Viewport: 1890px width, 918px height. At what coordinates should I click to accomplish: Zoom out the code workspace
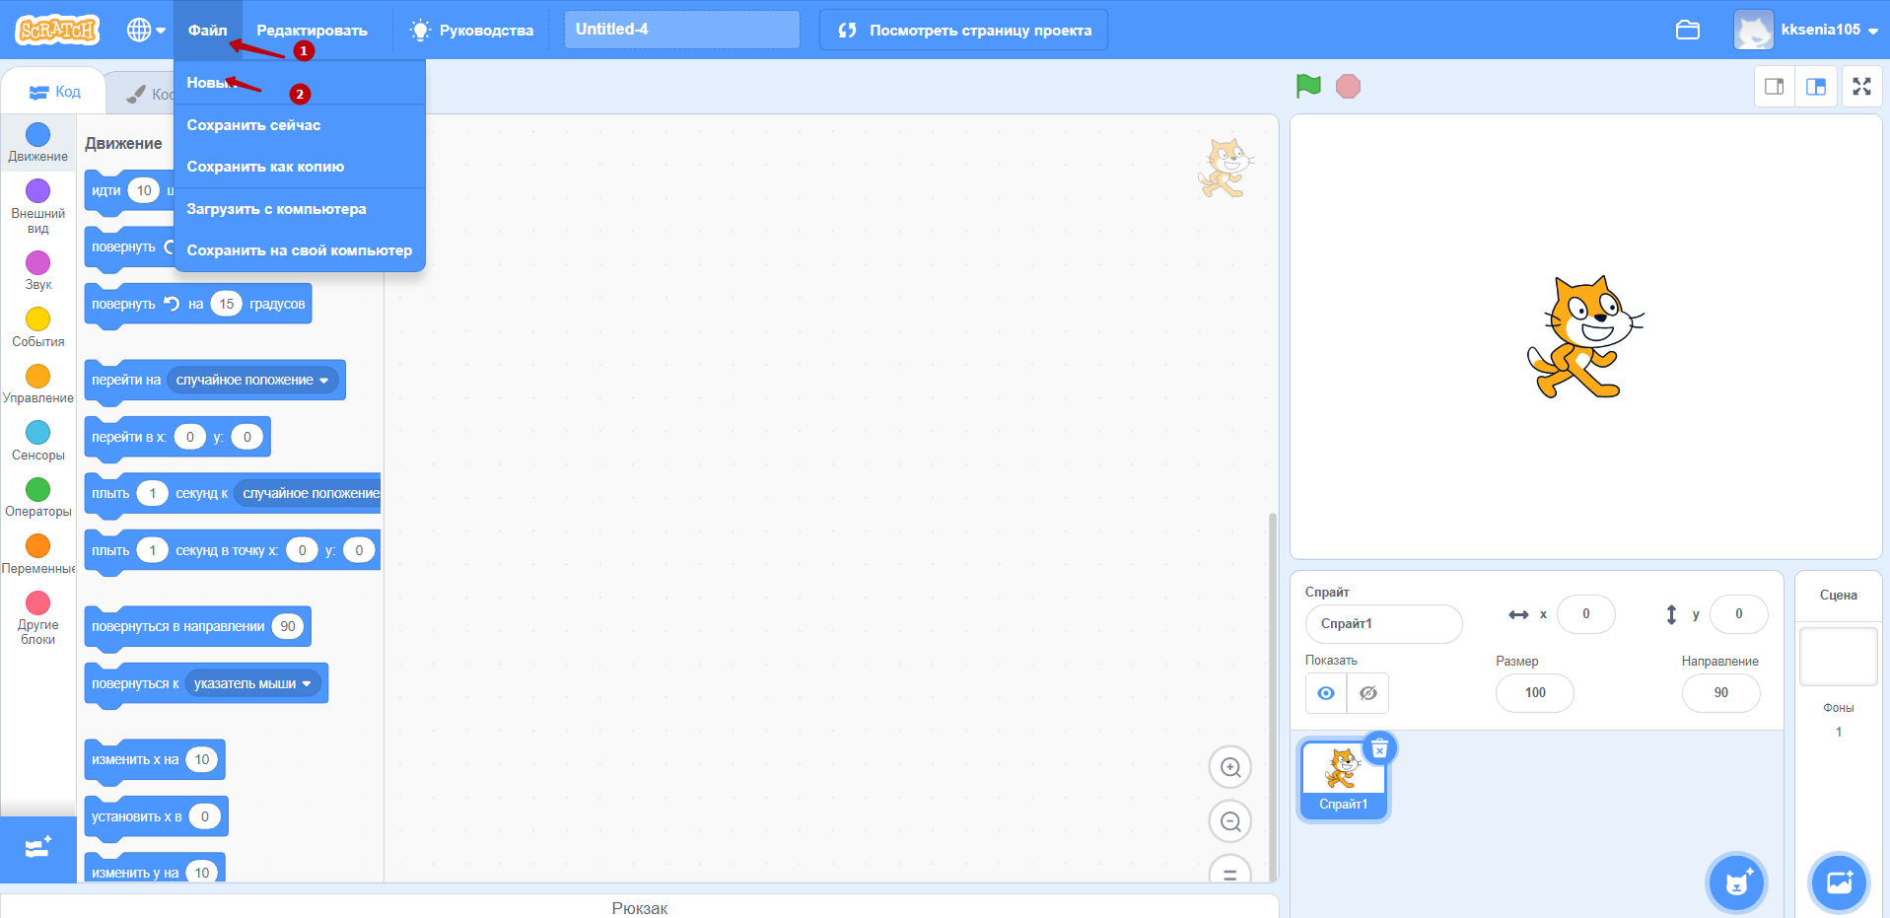point(1230,821)
